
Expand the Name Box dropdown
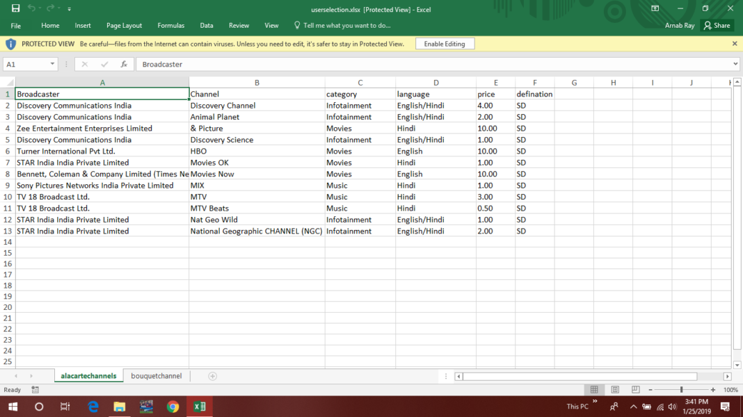pyautogui.click(x=52, y=64)
